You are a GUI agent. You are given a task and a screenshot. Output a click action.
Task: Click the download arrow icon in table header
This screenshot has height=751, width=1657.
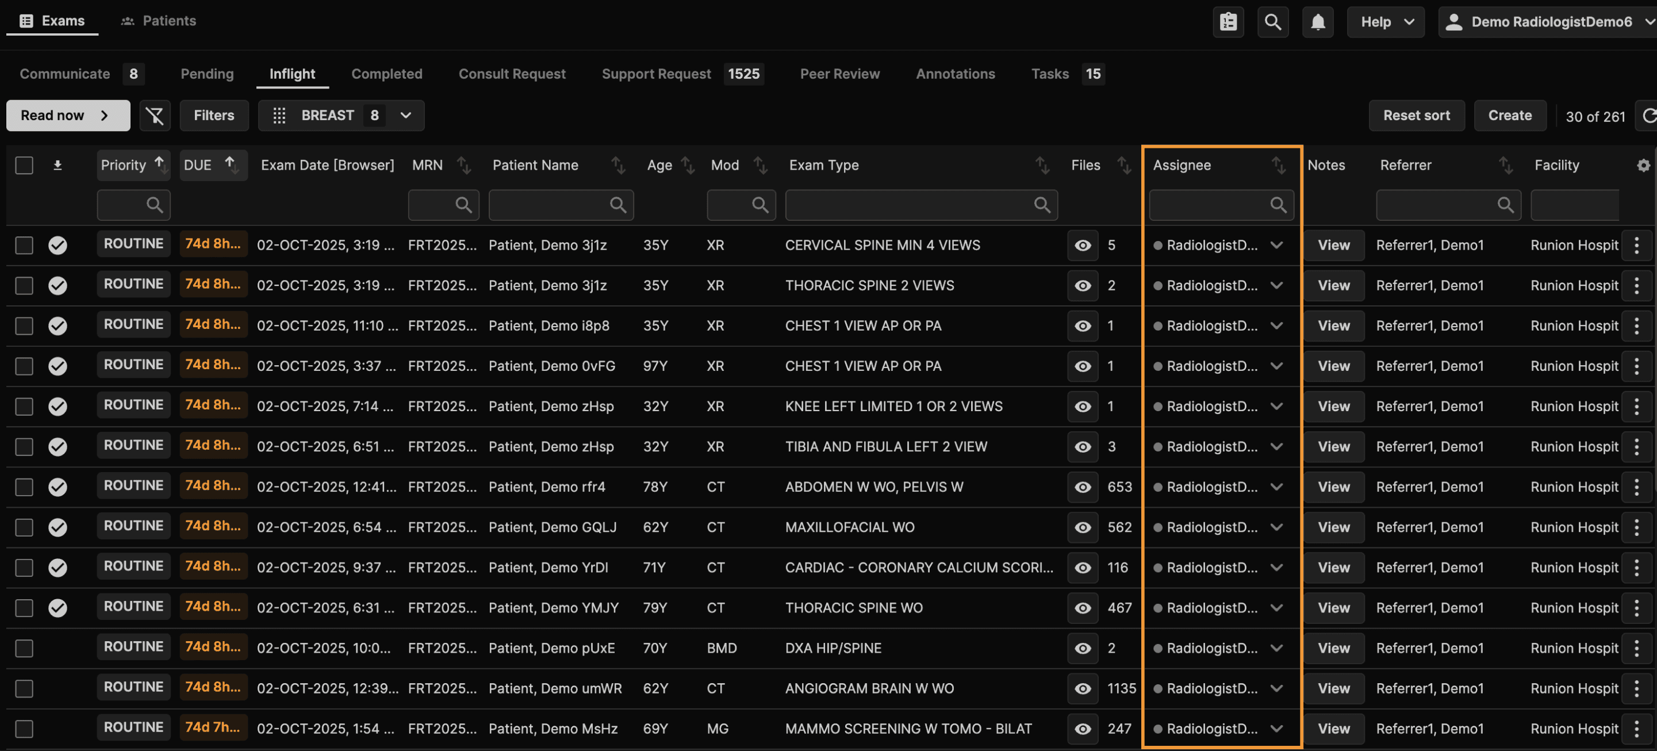(57, 166)
